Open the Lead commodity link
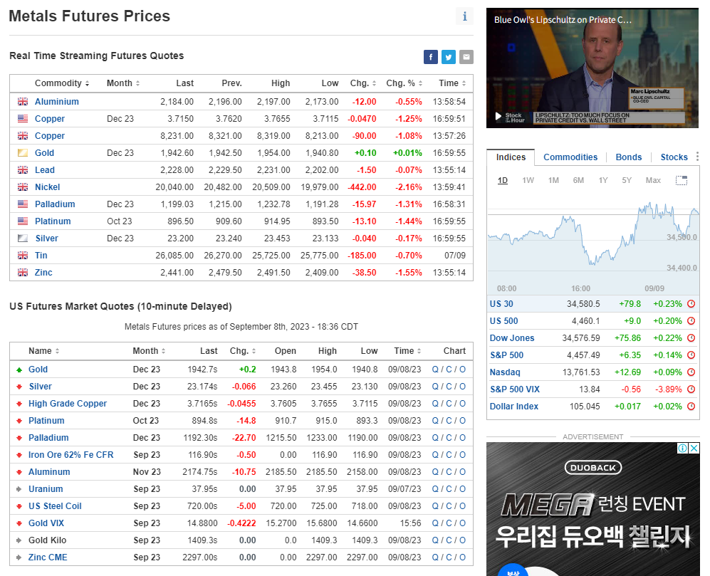710x576 pixels. (44, 170)
